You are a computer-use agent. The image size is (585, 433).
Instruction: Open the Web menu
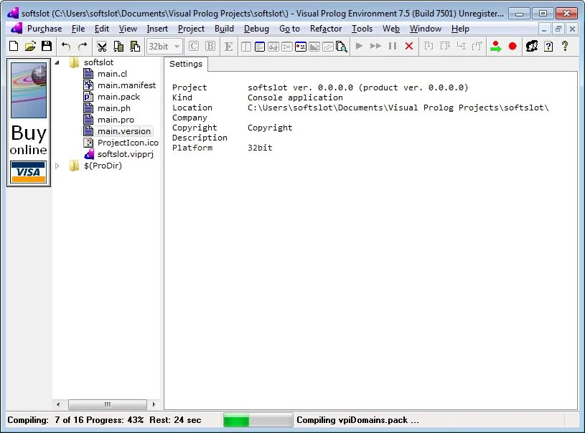tap(391, 29)
